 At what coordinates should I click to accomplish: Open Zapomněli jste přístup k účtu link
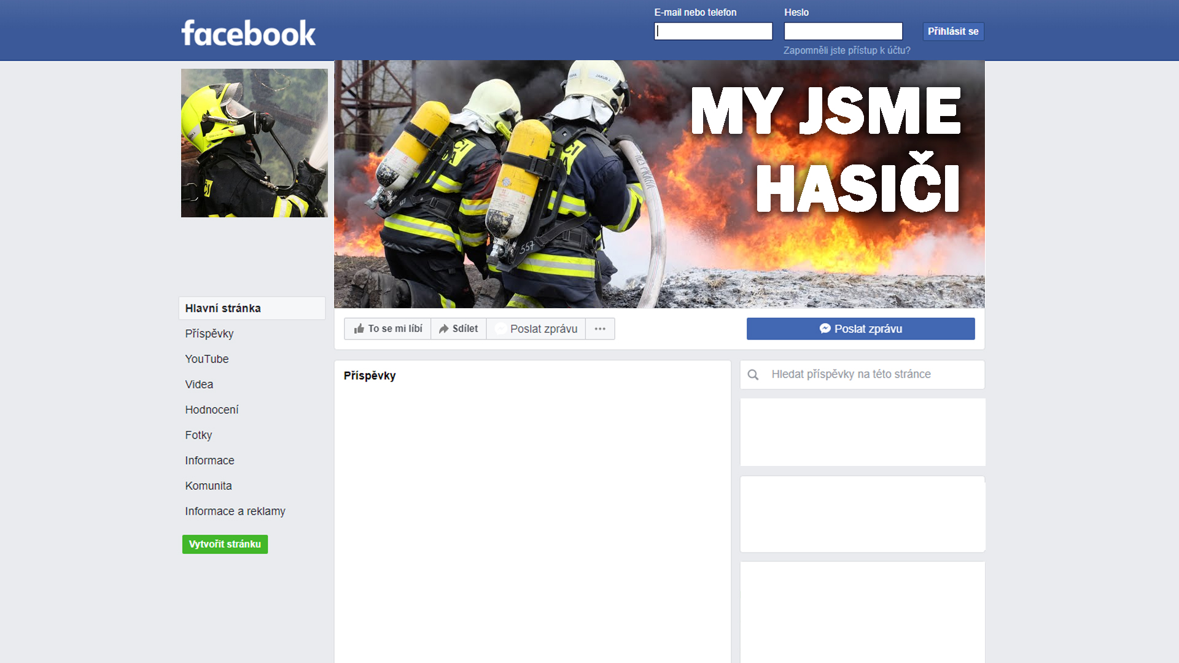click(847, 50)
